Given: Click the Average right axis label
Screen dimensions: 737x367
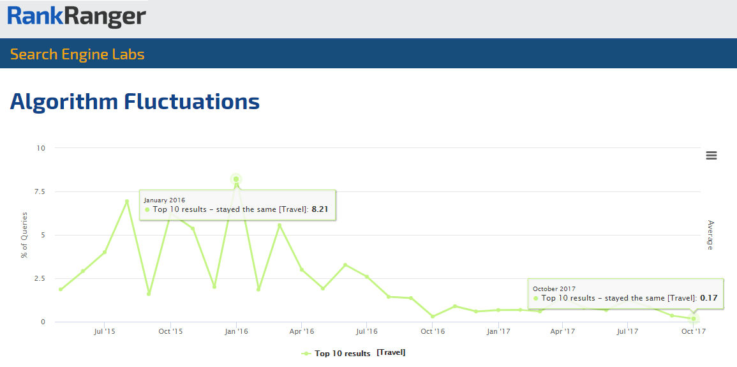Looking at the screenshot, I should click(x=710, y=235).
